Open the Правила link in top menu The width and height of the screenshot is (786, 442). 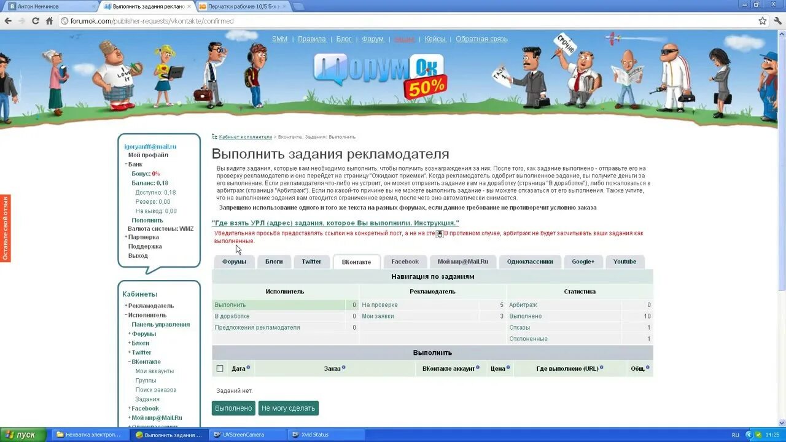coord(312,39)
